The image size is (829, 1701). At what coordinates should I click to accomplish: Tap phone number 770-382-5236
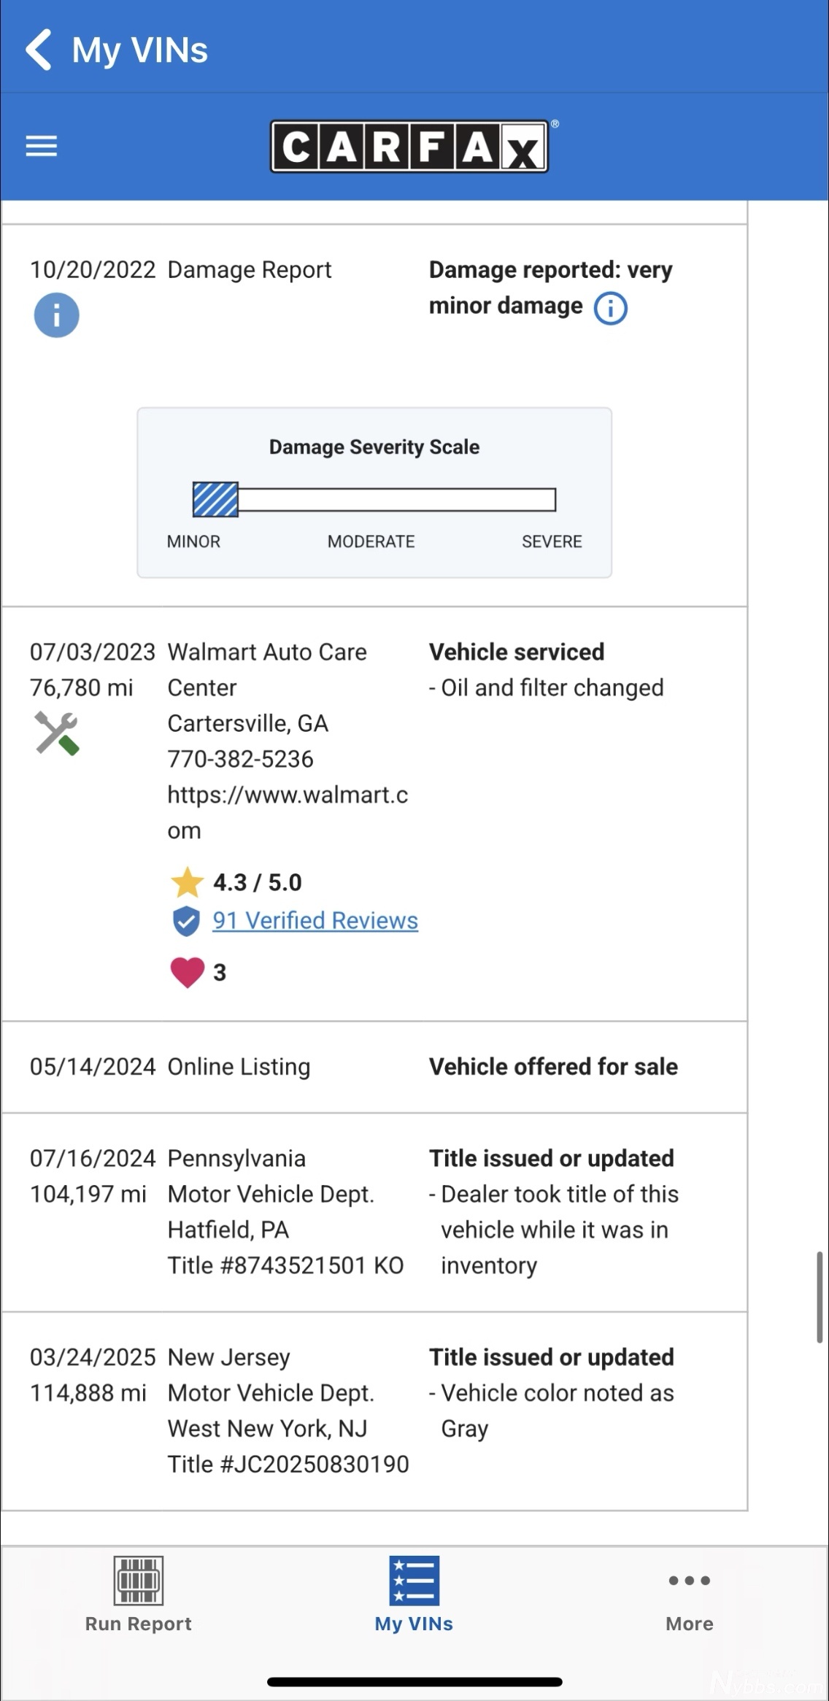[240, 759]
